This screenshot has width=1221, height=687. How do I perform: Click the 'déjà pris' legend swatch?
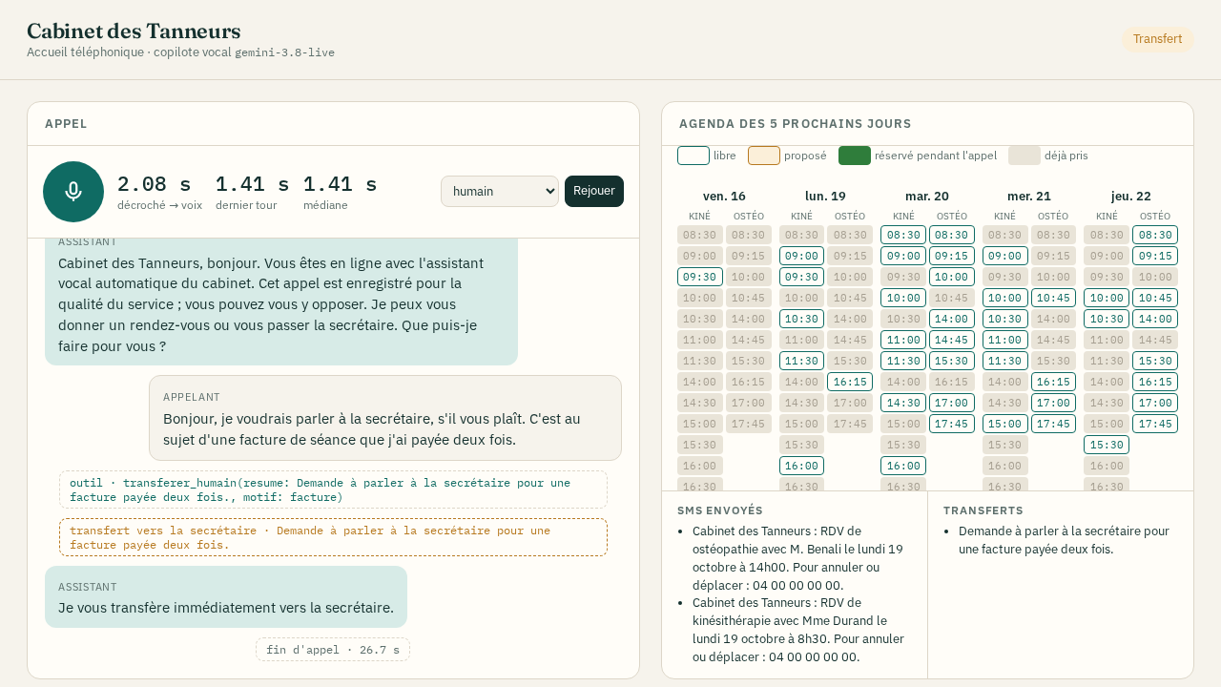point(1024,156)
